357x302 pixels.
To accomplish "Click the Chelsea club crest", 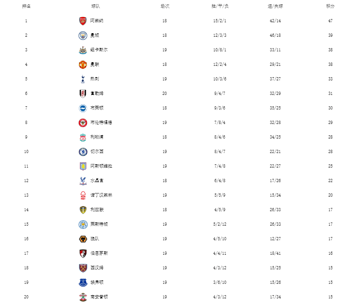I will tap(83, 152).
